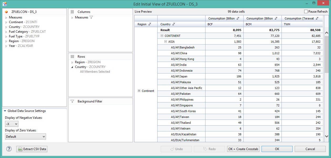The width and height of the screenshot is (331, 158).
Task: Open Display of Zero Values dropdown
Action: pos(26,137)
